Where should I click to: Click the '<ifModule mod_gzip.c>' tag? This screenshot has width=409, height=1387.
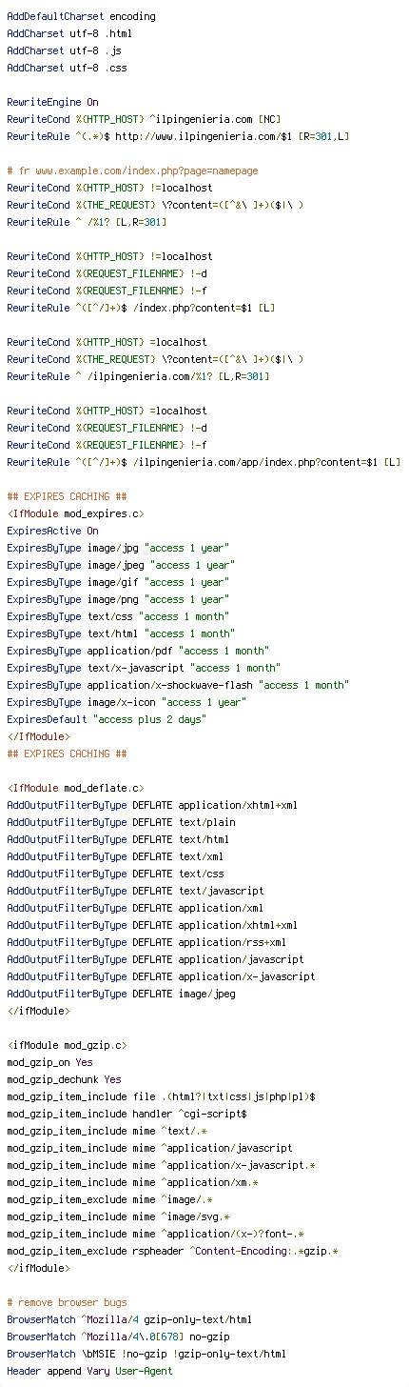pos(67,1045)
